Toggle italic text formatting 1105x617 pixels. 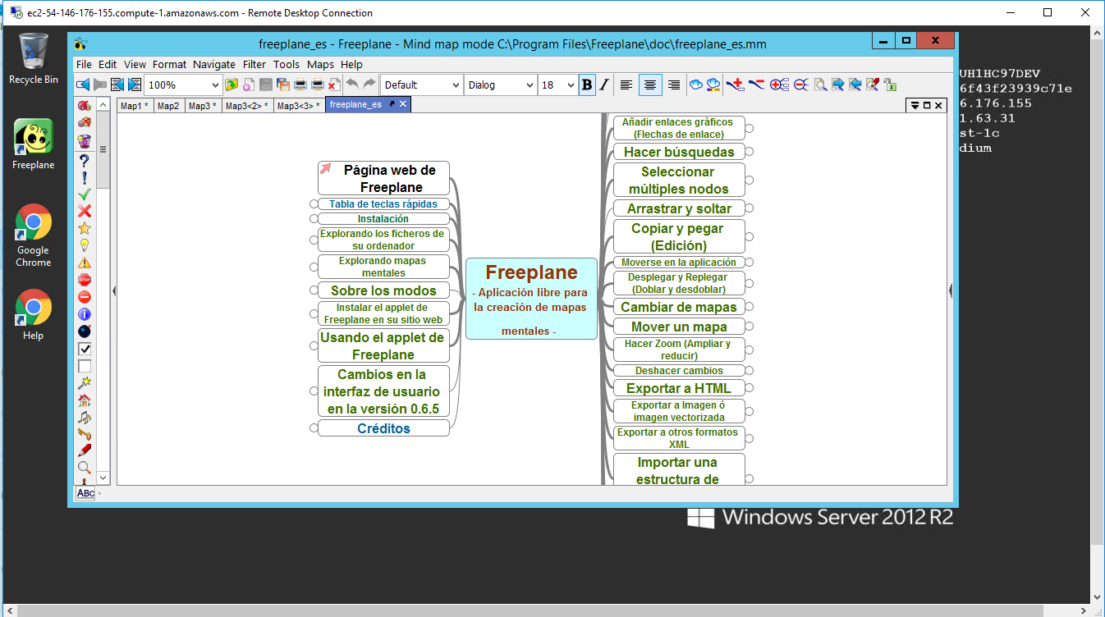tap(604, 85)
